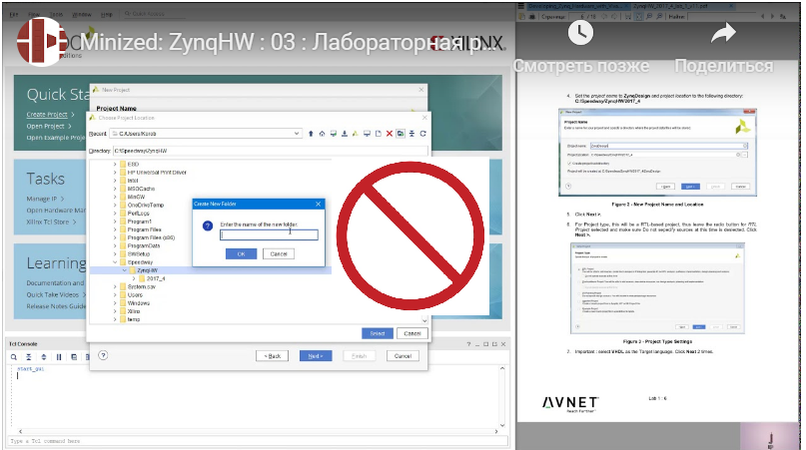Click the home directory toolbar icon
Viewport: 806px width, 450px height.
click(x=322, y=133)
